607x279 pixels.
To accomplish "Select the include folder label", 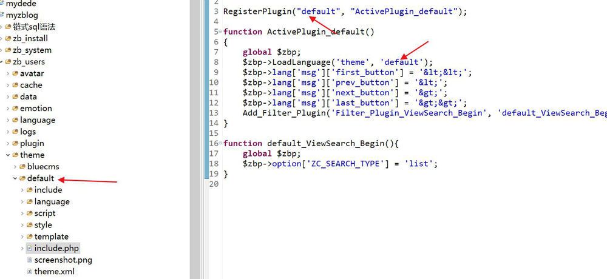I will click(x=48, y=190).
